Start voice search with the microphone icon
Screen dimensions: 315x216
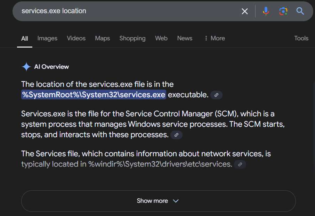click(x=266, y=11)
